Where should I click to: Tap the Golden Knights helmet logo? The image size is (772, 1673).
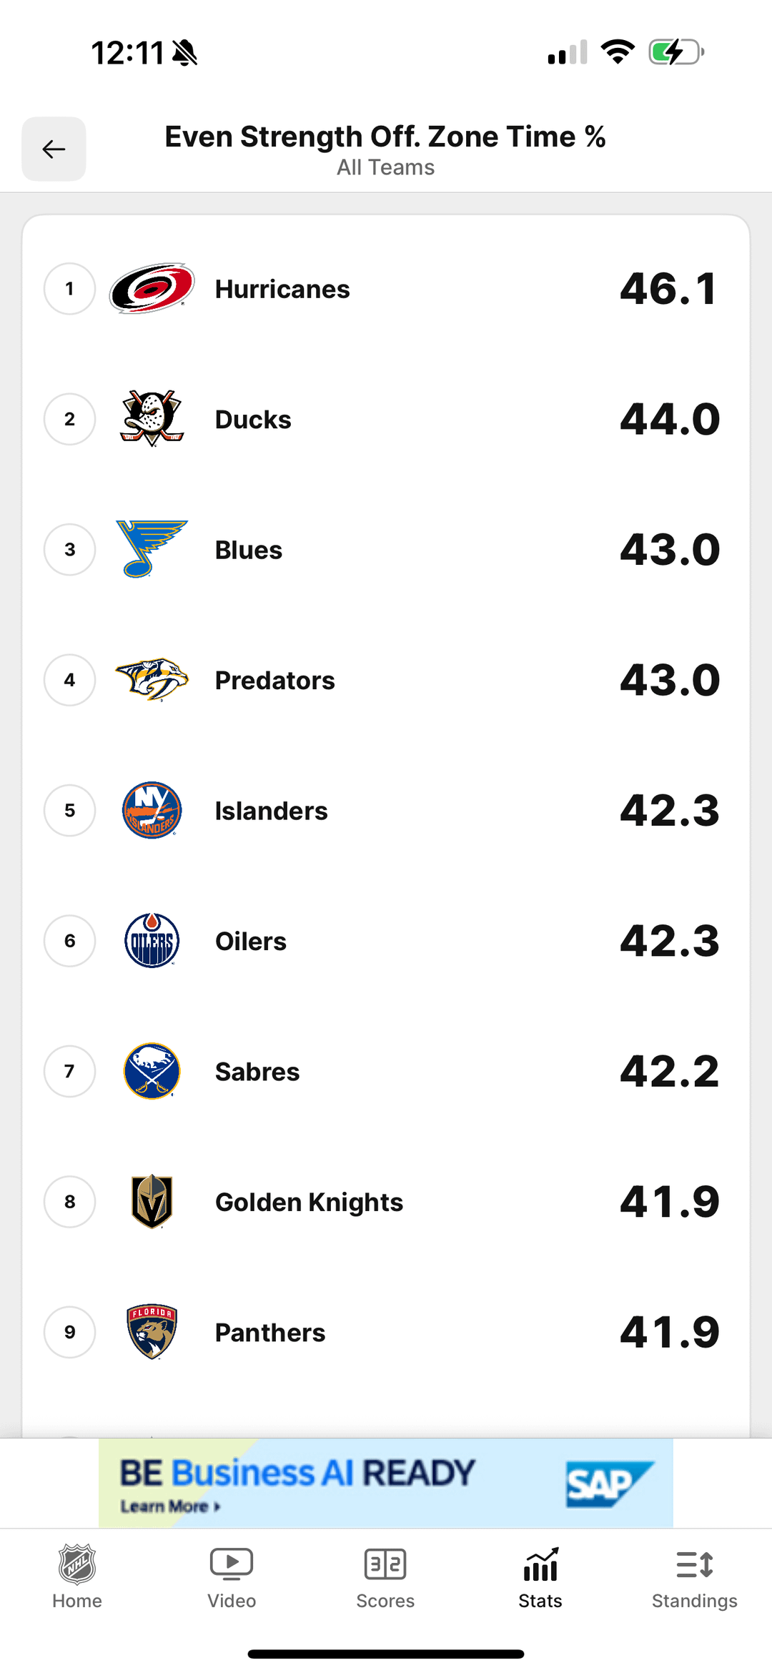click(152, 1202)
